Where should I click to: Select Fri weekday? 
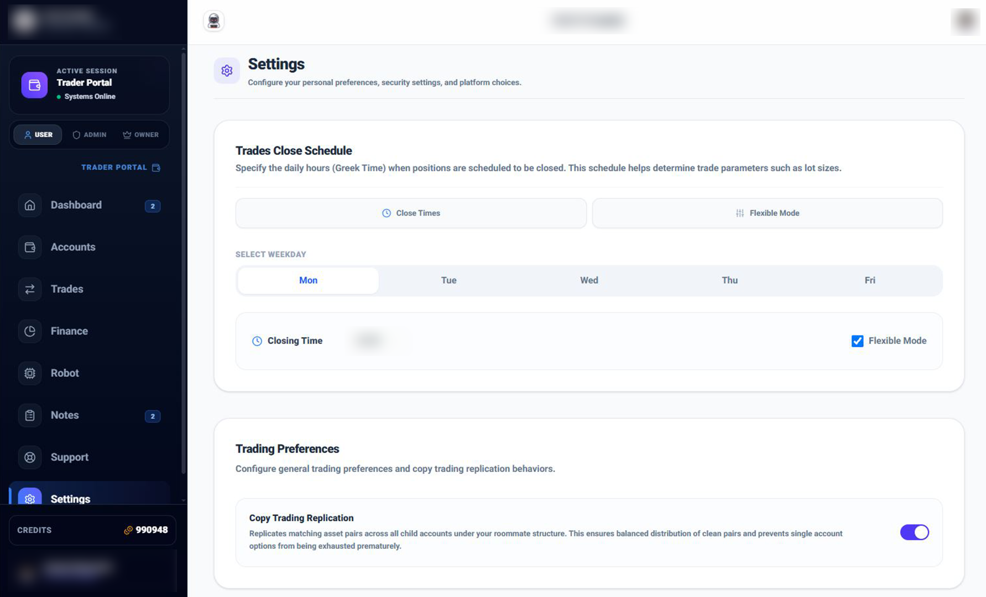[870, 280]
